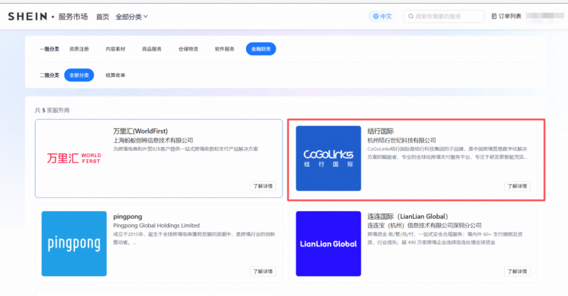
Task: Select the 金融财务 category tab
Action: pyautogui.click(x=261, y=49)
